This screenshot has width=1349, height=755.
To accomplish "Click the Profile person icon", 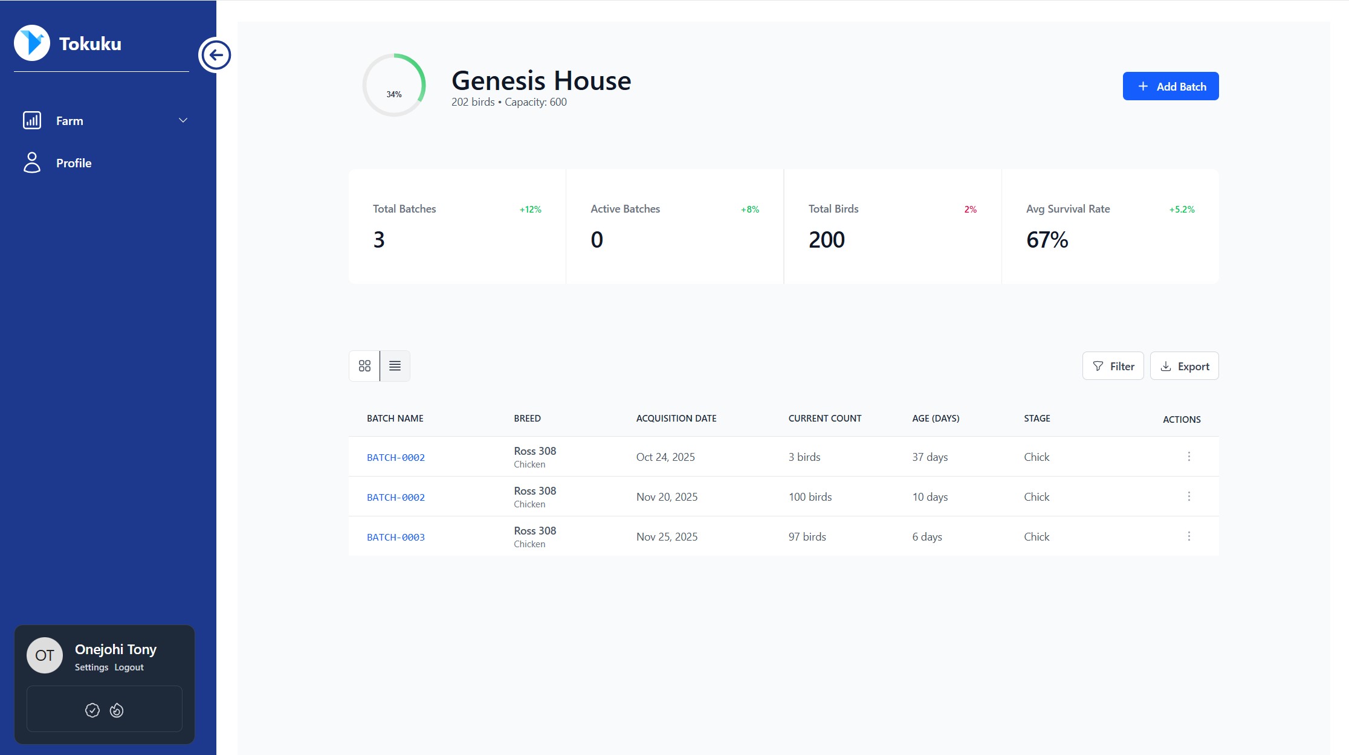I will [32, 162].
